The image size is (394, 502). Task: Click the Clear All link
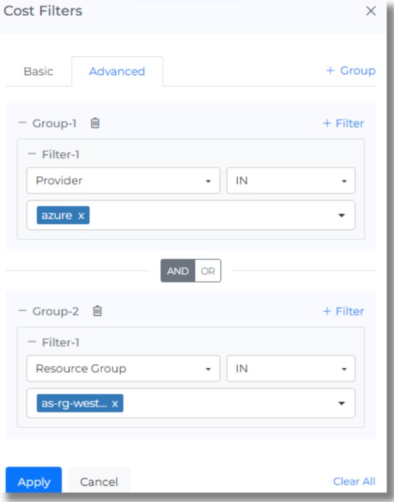pos(354,482)
